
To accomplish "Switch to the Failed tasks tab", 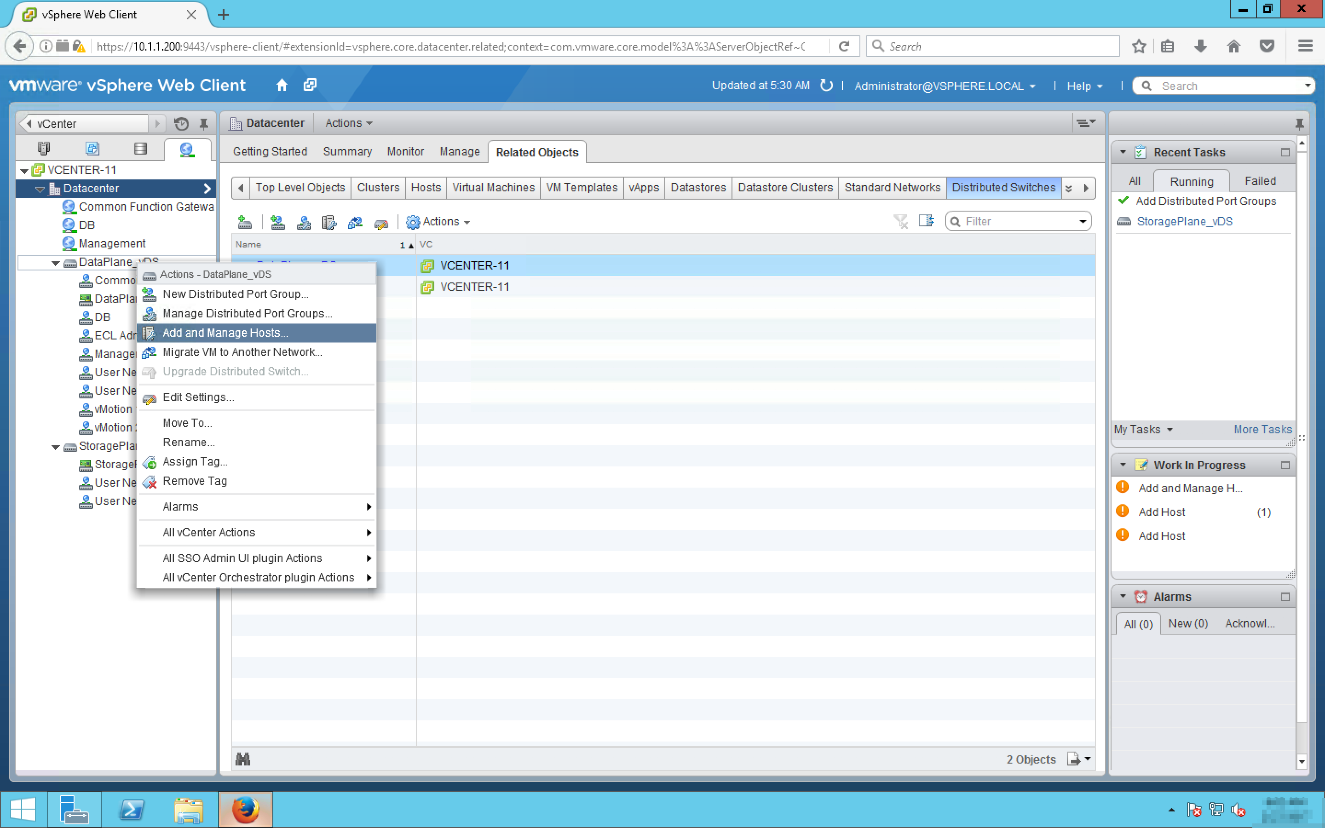I will [x=1259, y=181].
